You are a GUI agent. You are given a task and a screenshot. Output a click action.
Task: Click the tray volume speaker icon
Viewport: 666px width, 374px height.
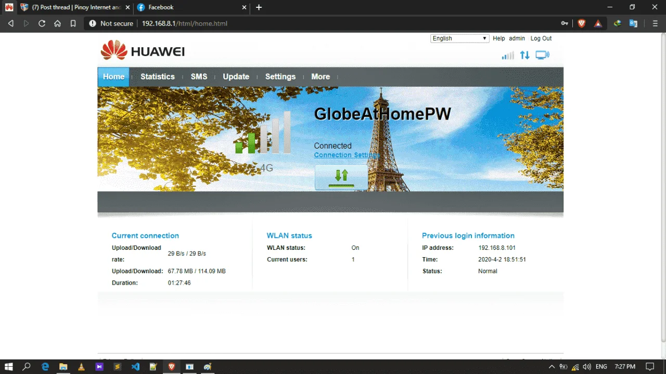click(587, 367)
